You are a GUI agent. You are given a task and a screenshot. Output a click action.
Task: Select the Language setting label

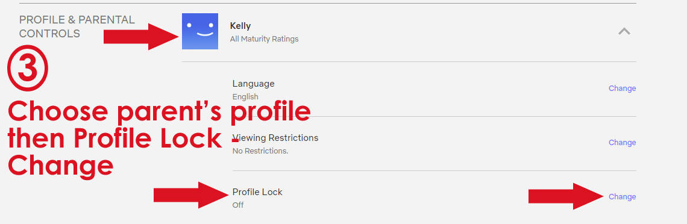[x=253, y=84]
